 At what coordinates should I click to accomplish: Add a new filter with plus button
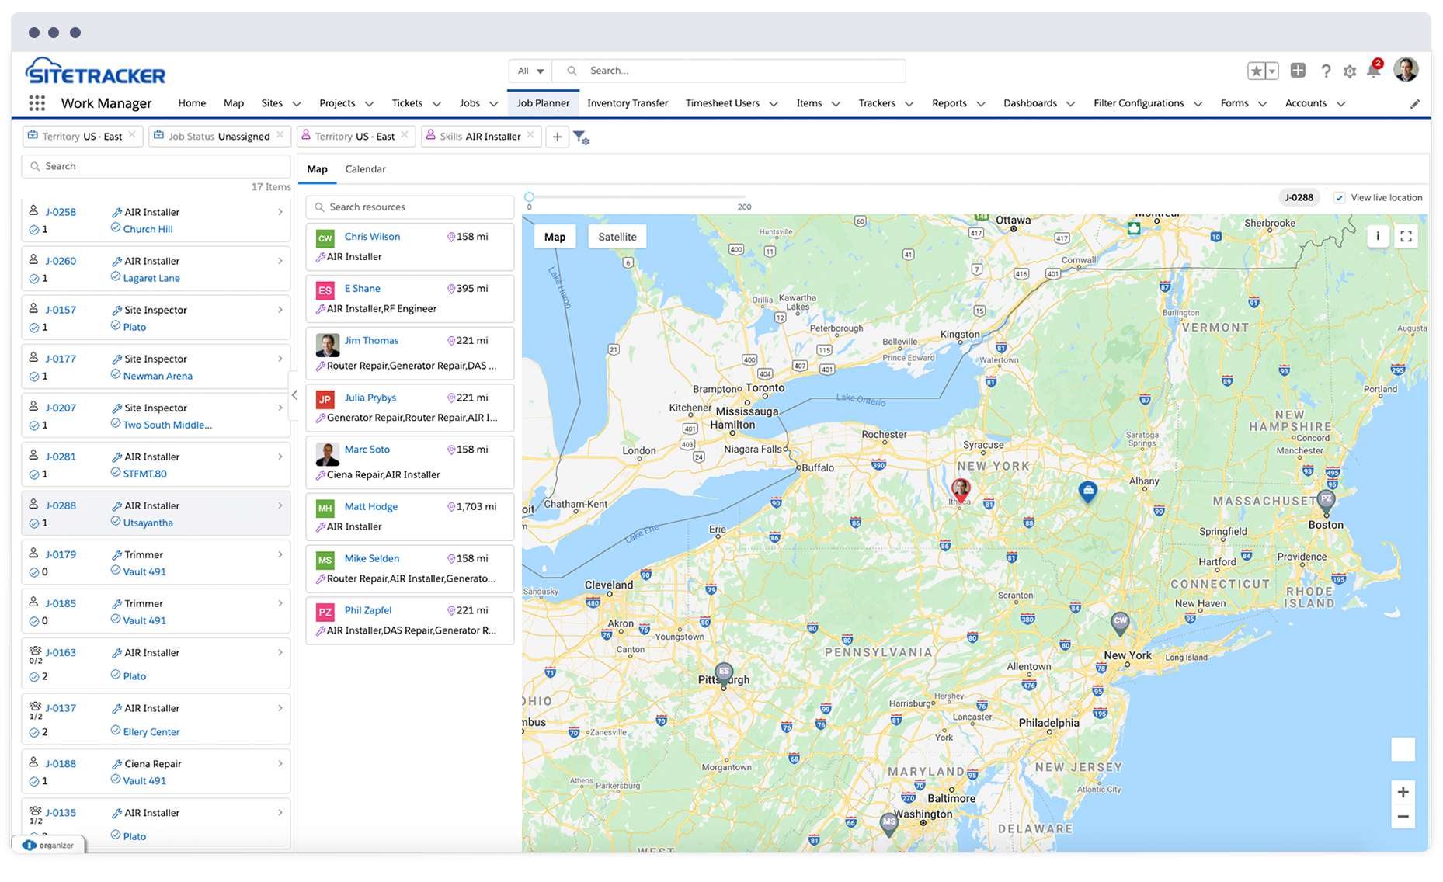557,137
